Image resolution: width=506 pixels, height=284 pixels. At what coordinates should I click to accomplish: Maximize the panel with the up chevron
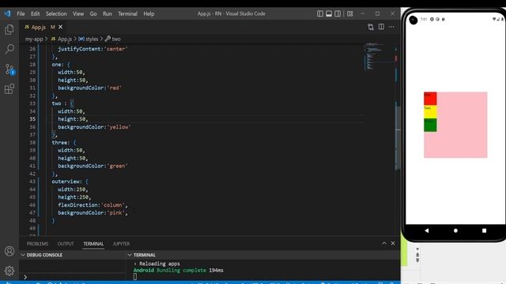pos(384,243)
